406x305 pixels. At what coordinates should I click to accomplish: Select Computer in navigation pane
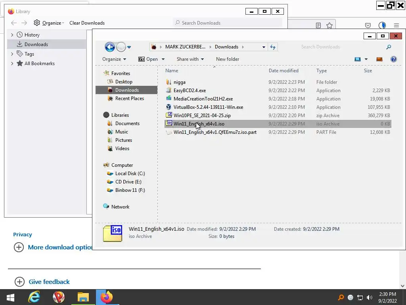(x=122, y=165)
